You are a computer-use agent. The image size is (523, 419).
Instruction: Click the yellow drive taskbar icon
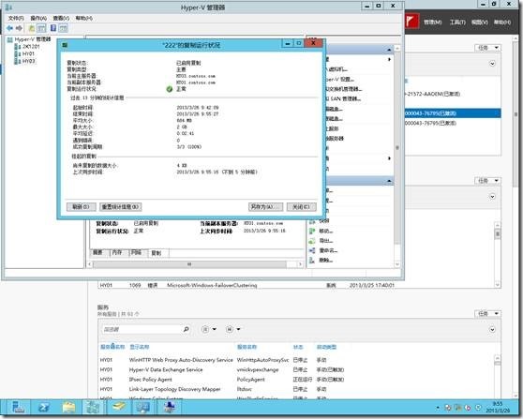point(118,408)
